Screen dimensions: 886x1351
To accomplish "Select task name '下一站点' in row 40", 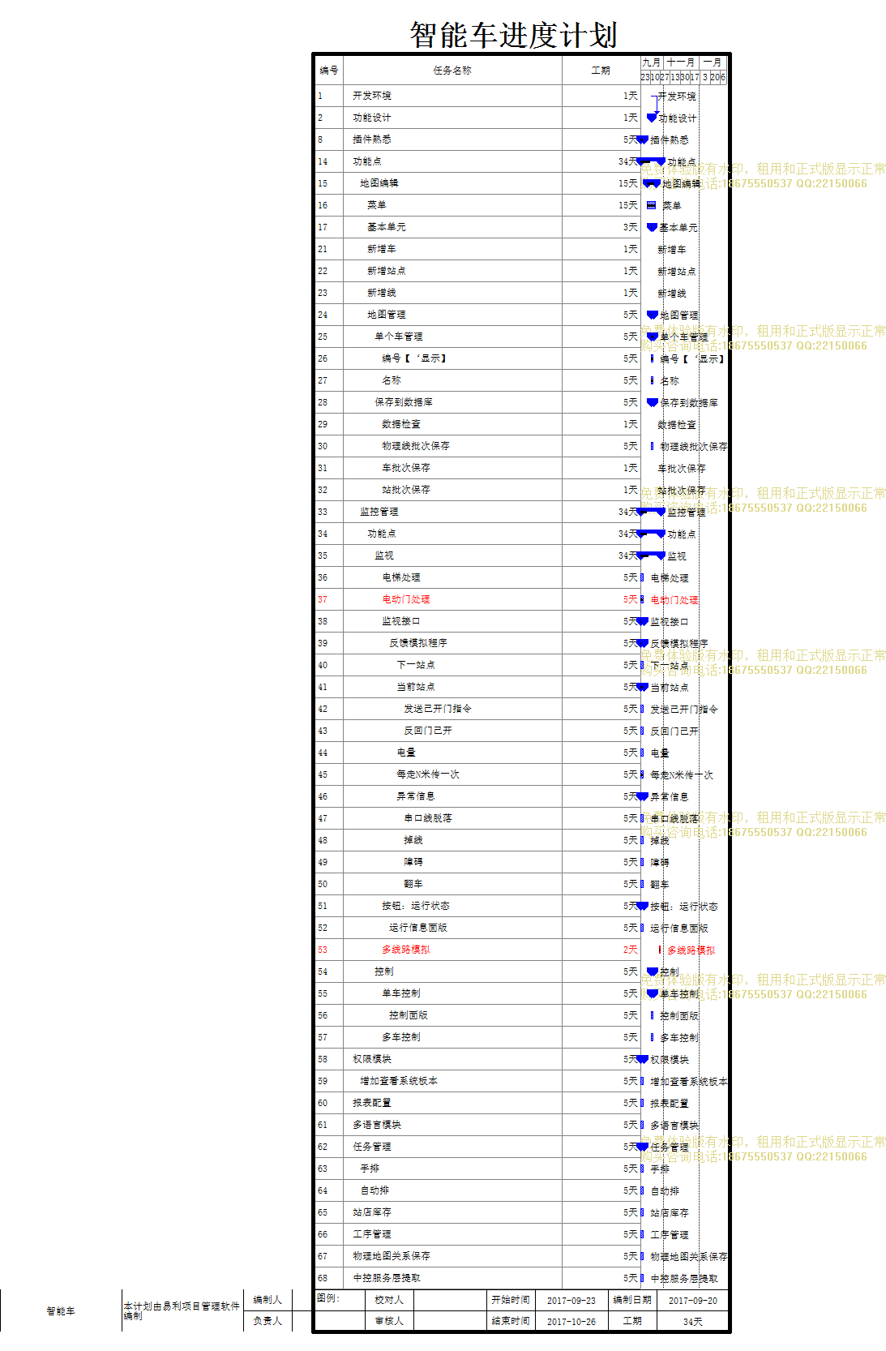I will click(416, 665).
